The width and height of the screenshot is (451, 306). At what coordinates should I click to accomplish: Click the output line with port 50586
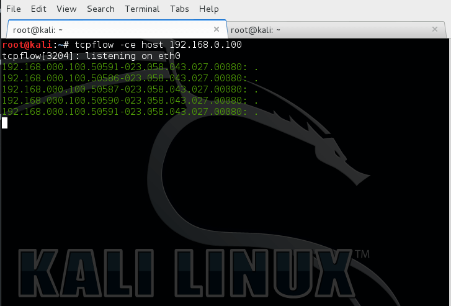tap(124, 79)
